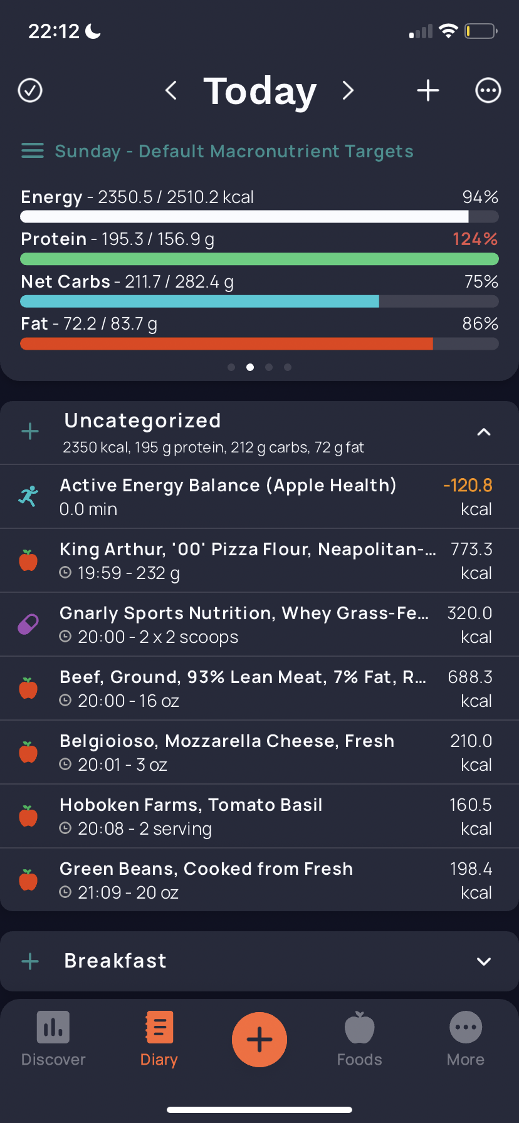
Task: Switch to the Foods tab
Action: click(x=359, y=1039)
